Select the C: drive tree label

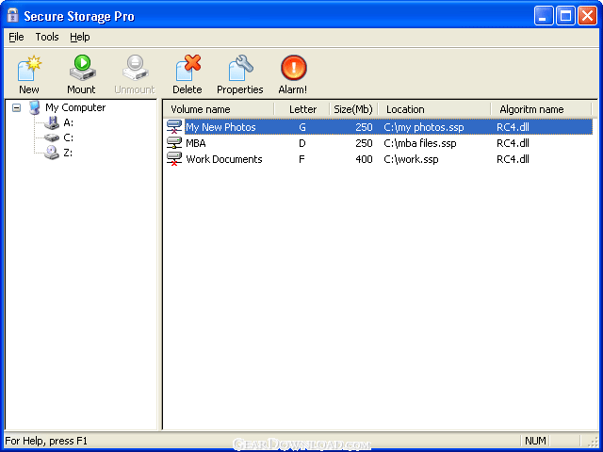(x=69, y=137)
